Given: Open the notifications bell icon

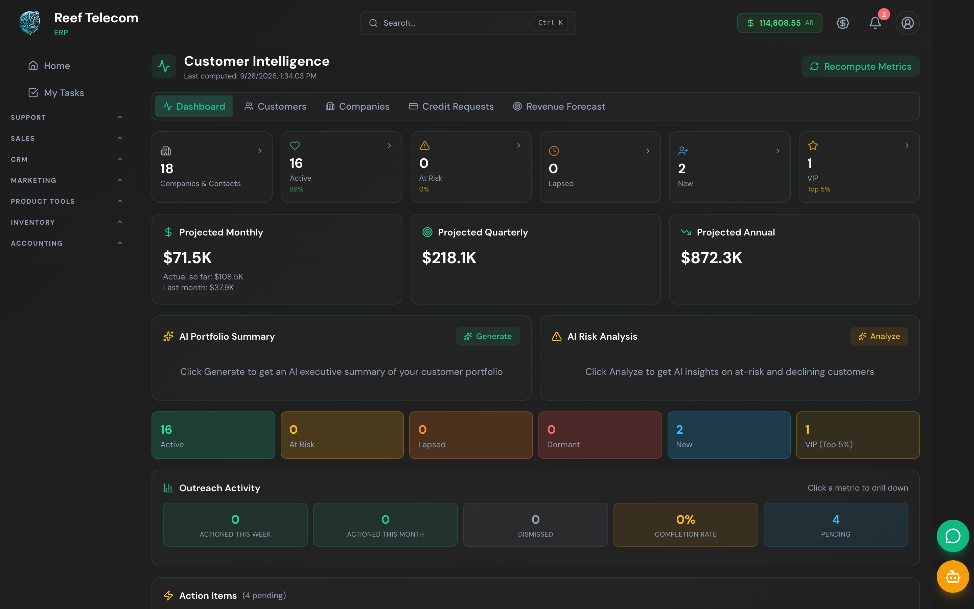Looking at the screenshot, I should click(875, 23).
